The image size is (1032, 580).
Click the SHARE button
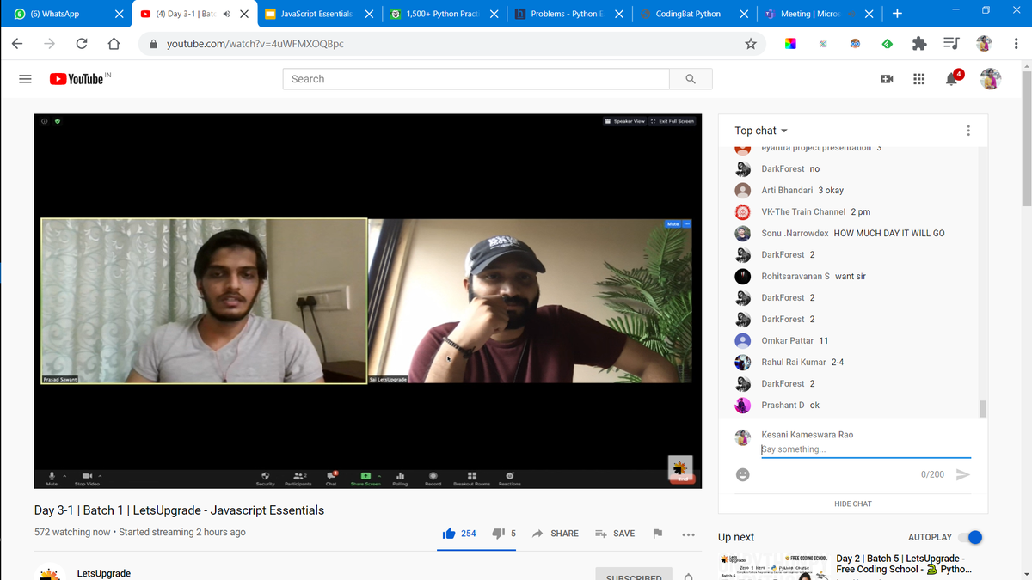click(556, 534)
